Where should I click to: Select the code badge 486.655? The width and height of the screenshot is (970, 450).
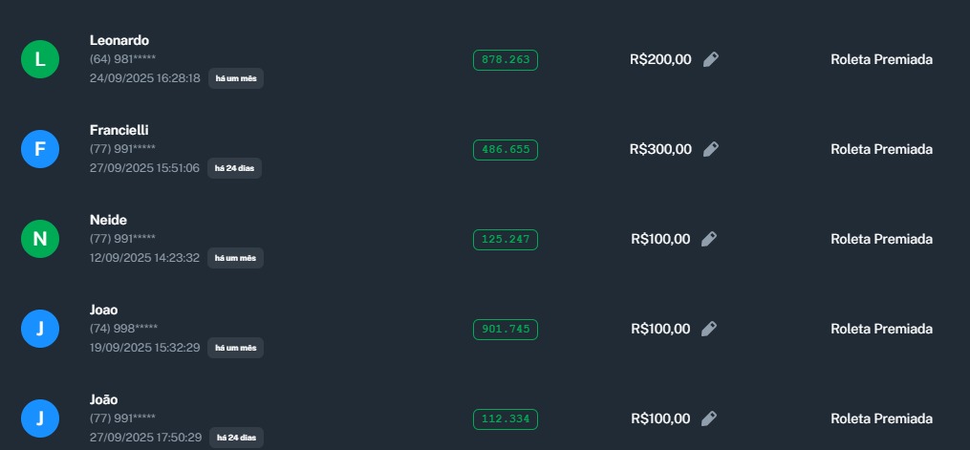tap(506, 150)
